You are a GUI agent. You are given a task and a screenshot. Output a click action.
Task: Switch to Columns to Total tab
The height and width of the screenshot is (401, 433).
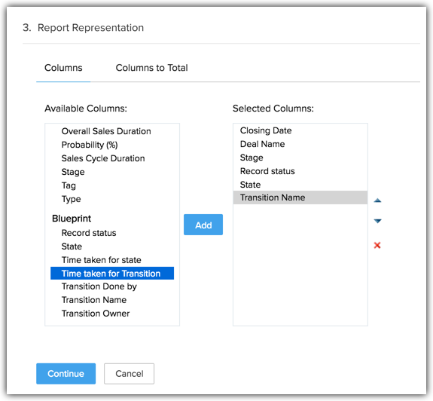click(x=151, y=68)
